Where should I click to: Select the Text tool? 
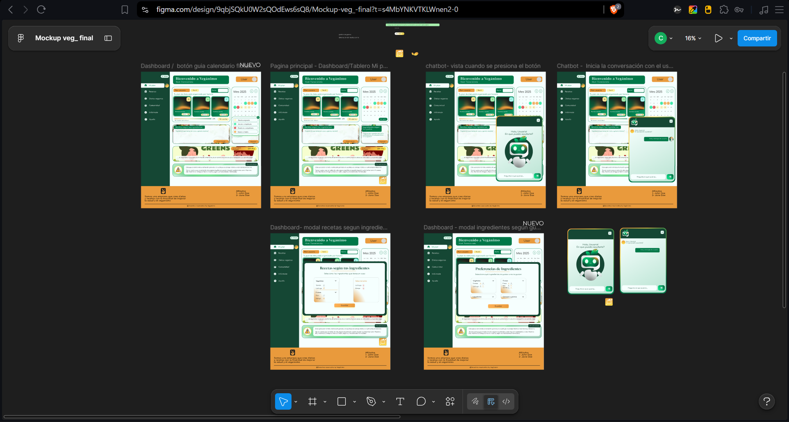[x=400, y=401]
